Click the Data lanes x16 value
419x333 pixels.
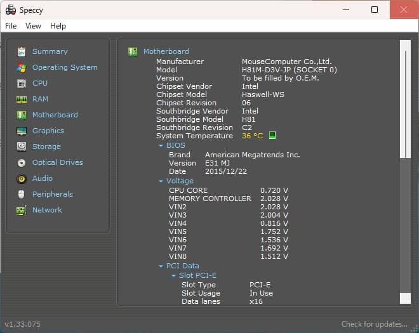pos(256,301)
